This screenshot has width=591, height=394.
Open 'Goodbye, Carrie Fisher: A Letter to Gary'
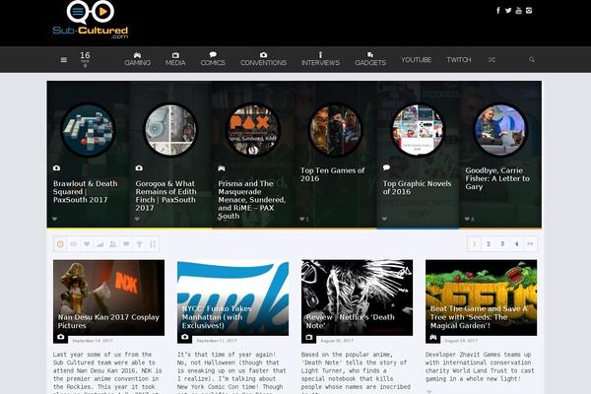497,178
